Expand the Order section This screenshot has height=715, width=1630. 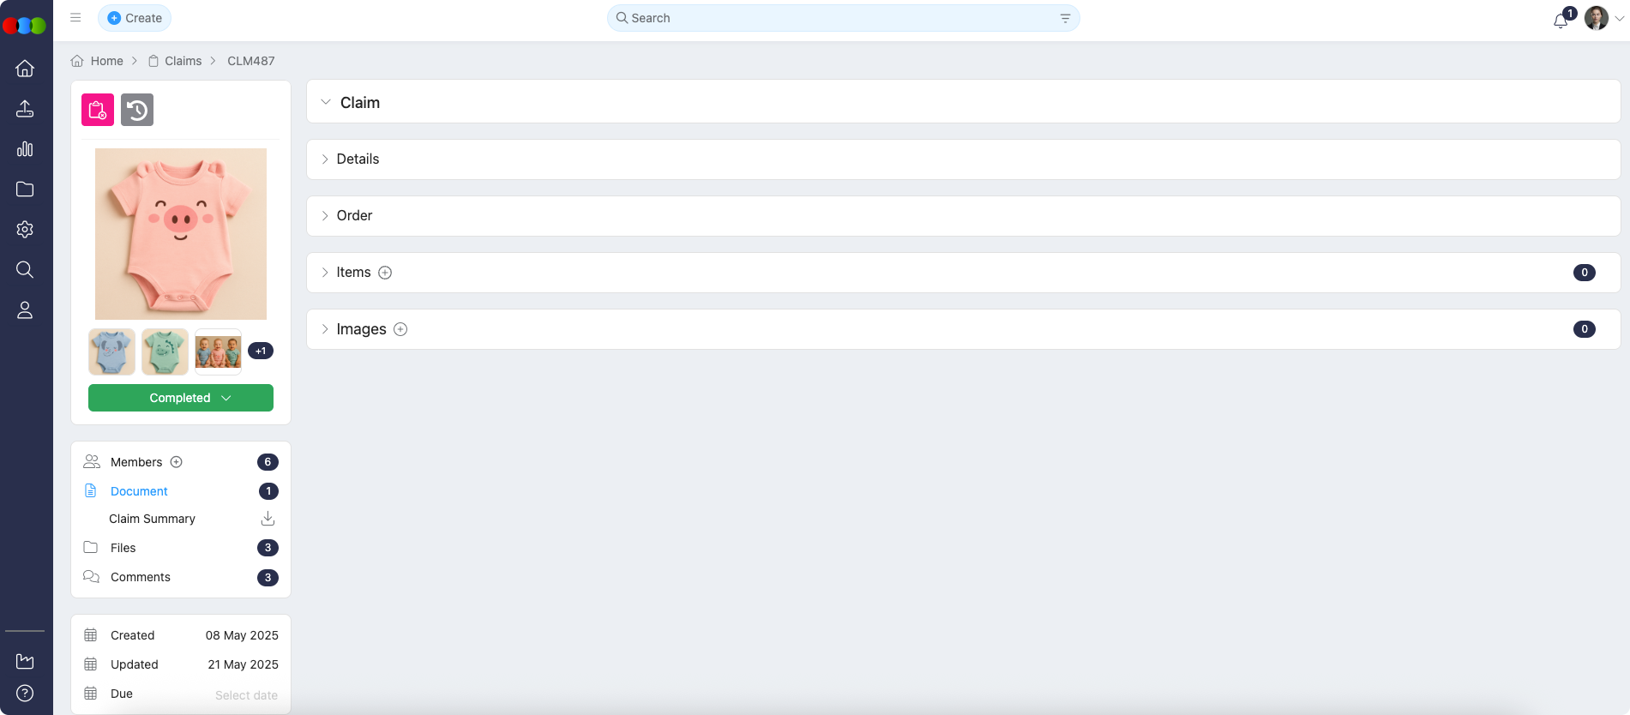point(354,216)
